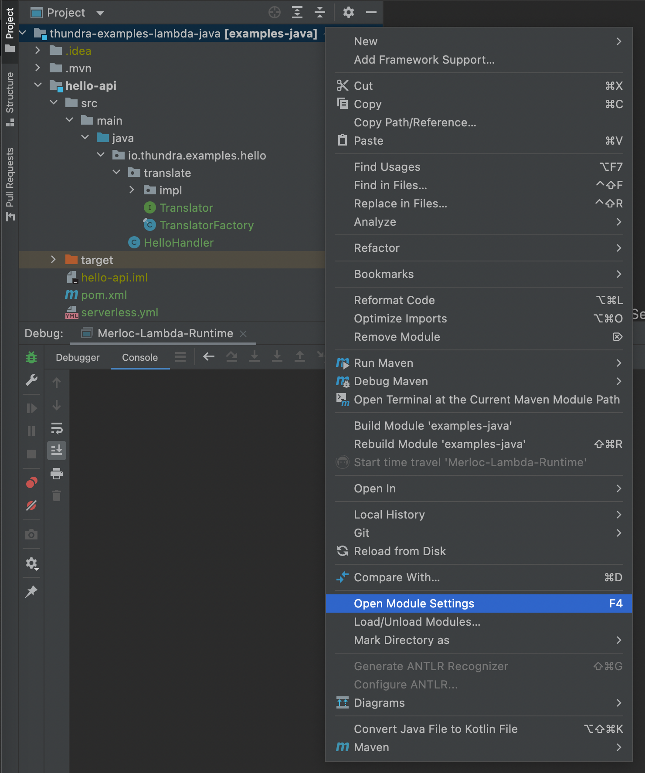Open the Diagrams submenu
The image size is (645, 773).
coord(479,703)
